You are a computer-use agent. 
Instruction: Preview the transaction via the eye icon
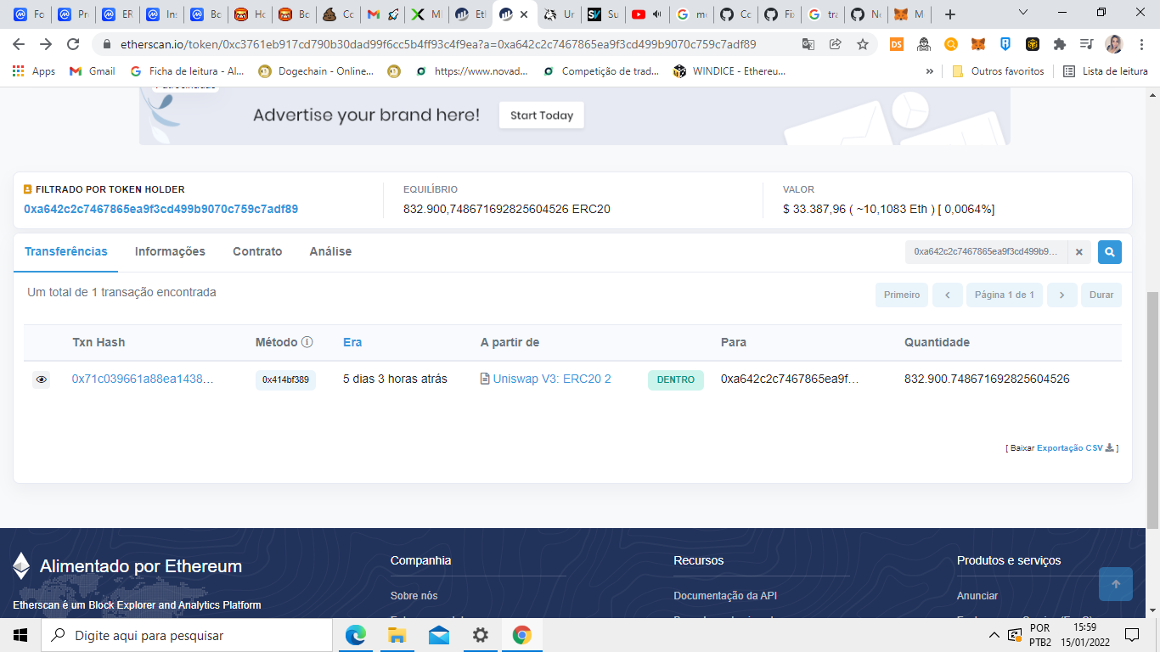pyautogui.click(x=41, y=379)
